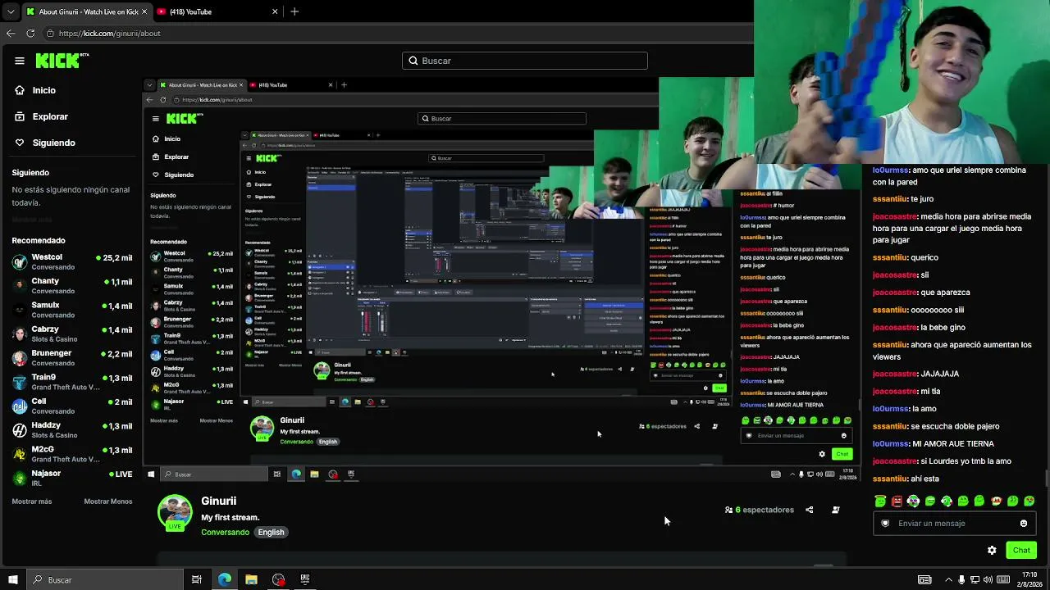Open the Kick sidebar hamburger menu
Screen dimensions: 1050x590
point(20,61)
